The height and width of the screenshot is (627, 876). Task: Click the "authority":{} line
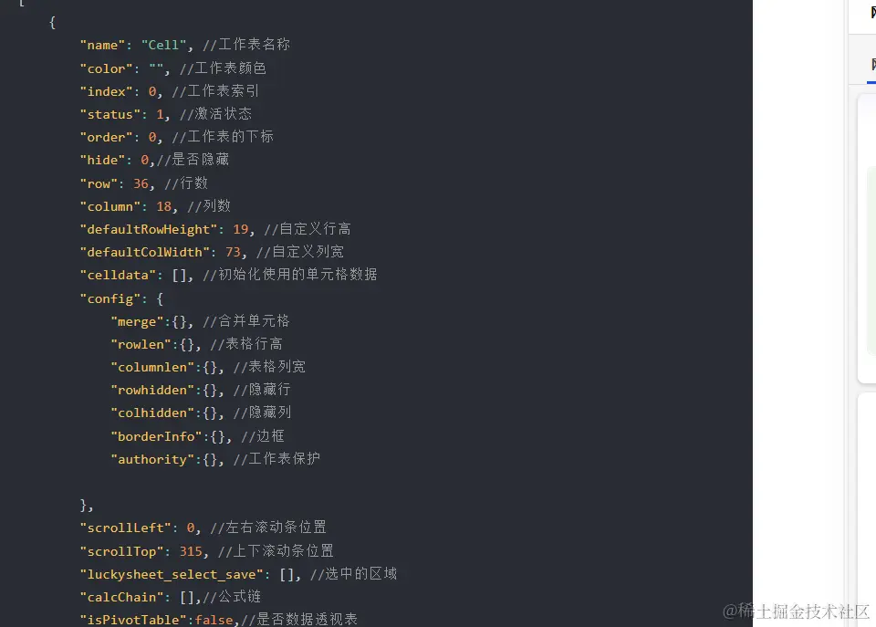click(215, 459)
